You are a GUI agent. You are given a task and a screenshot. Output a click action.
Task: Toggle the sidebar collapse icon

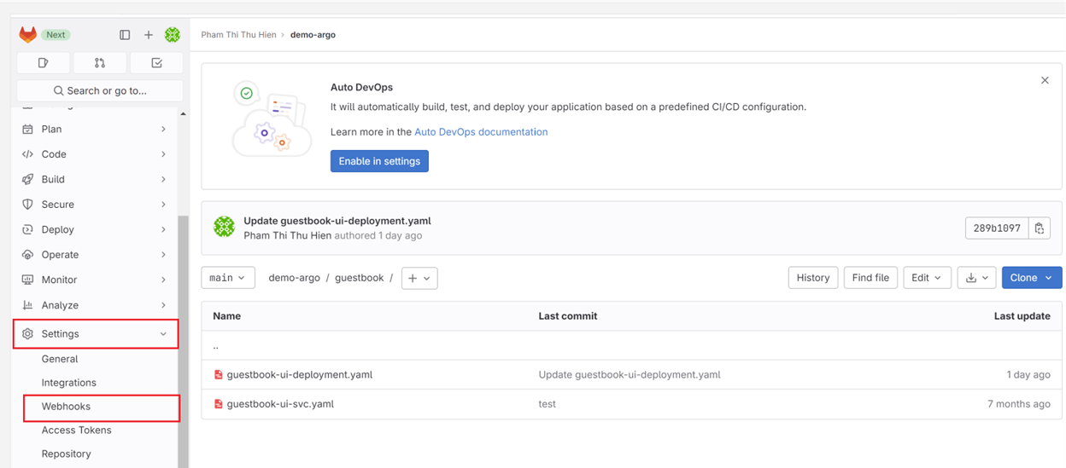coord(125,35)
